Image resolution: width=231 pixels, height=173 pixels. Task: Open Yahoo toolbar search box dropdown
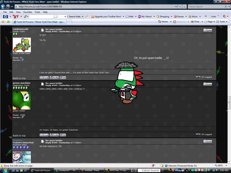pyautogui.click(x=65, y=17)
